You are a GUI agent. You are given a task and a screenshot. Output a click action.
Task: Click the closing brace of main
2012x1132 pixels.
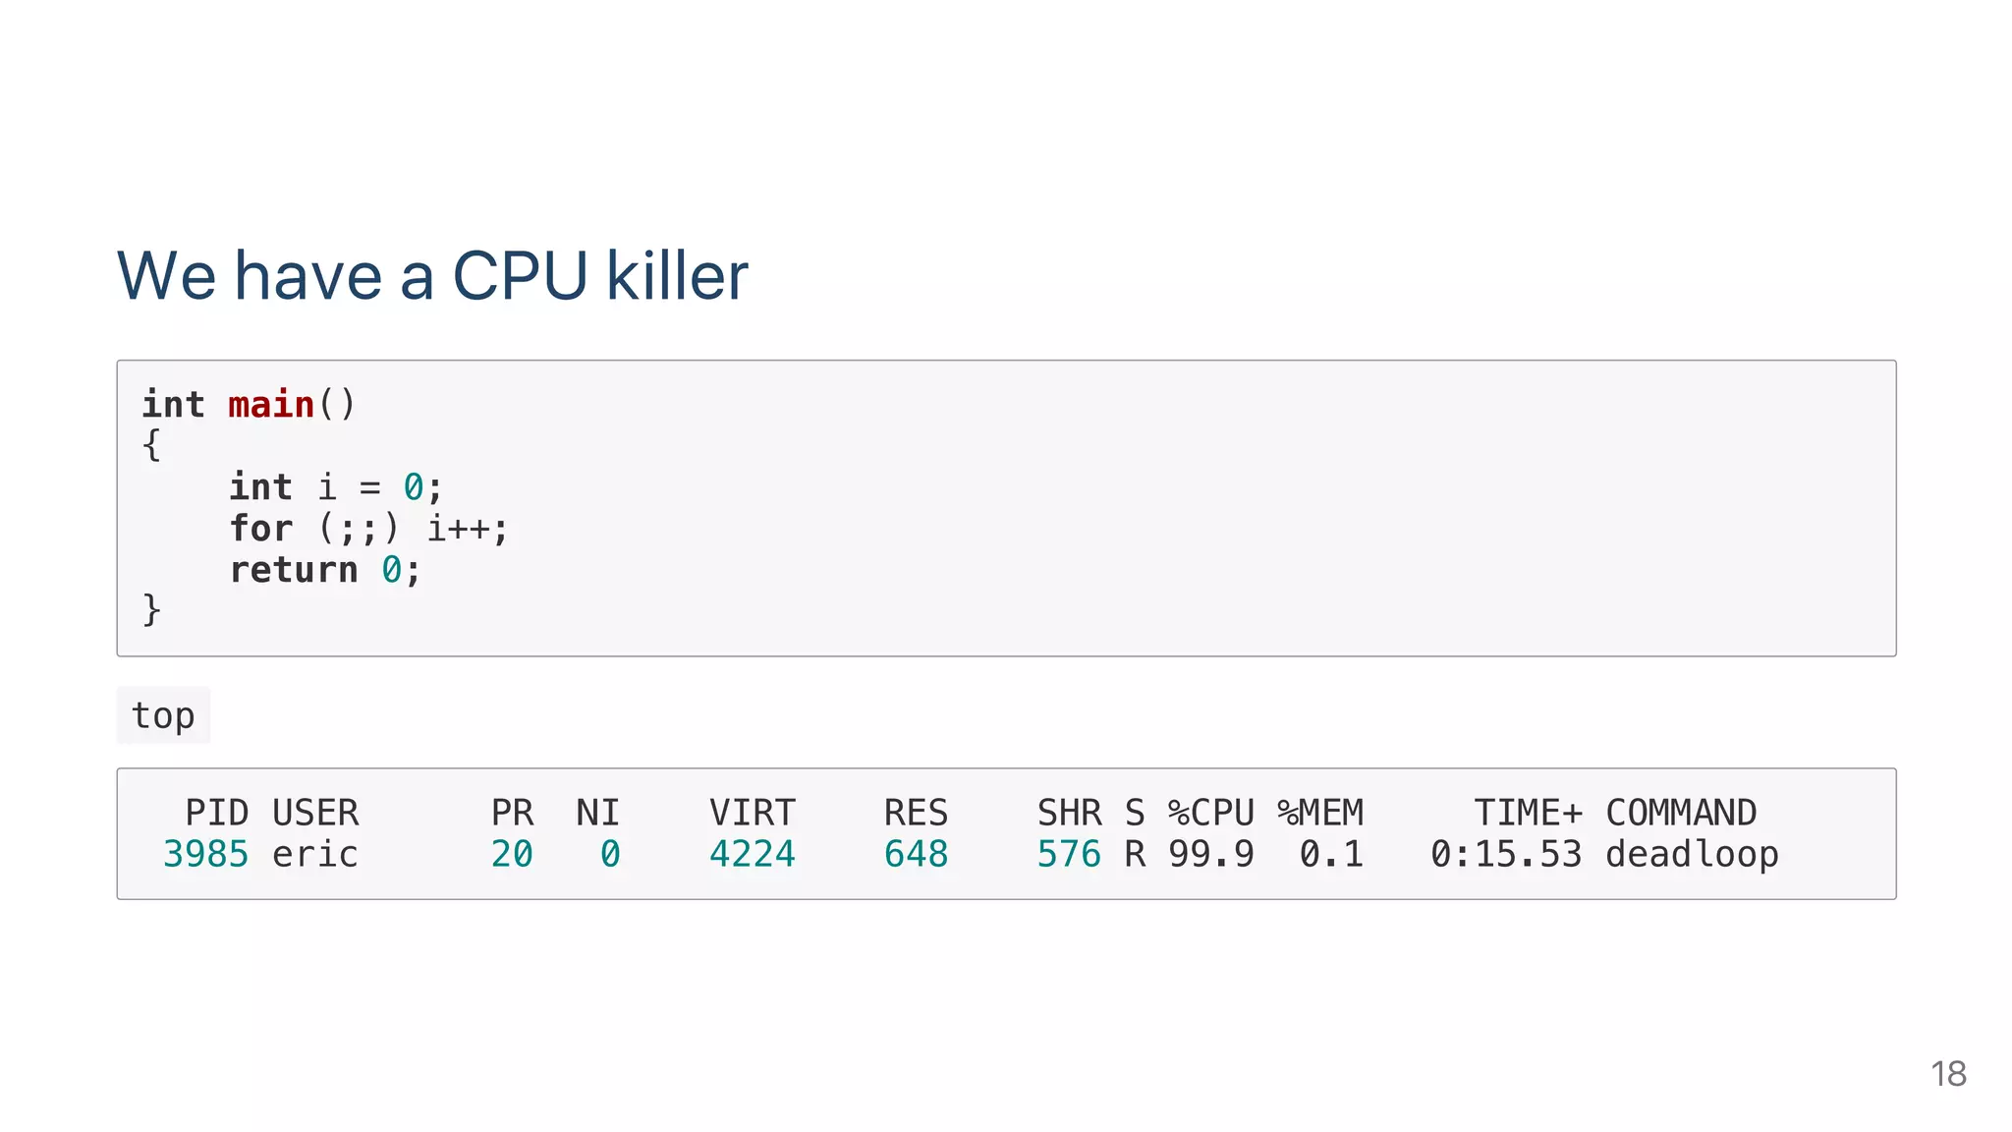pyautogui.click(x=151, y=610)
